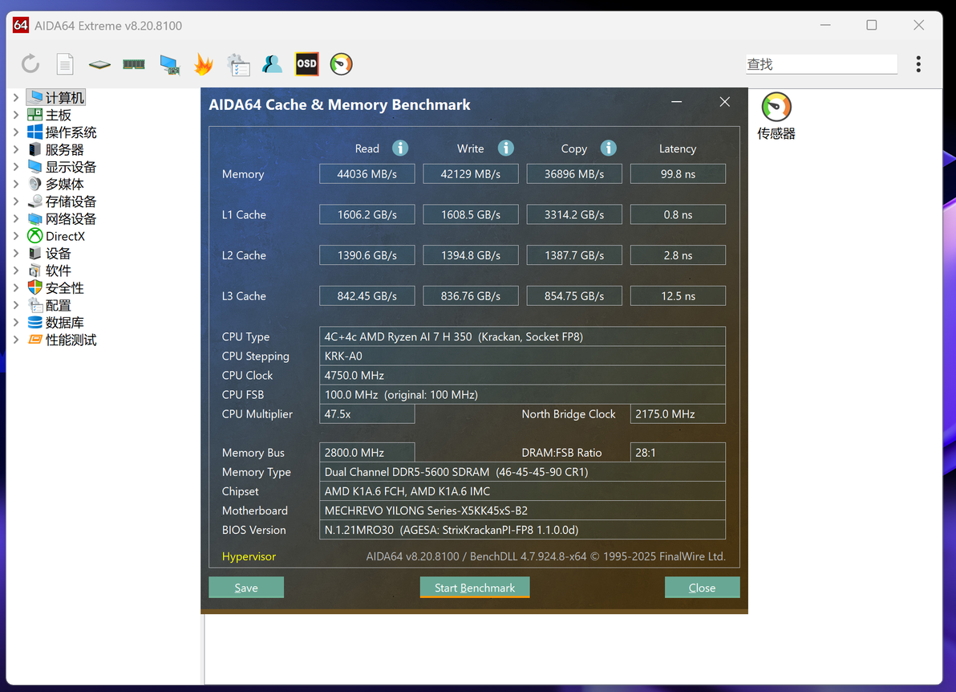Open the memory module toolbar icon
Image resolution: width=956 pixels, height=692 pixels.
(x=134, y=64)
